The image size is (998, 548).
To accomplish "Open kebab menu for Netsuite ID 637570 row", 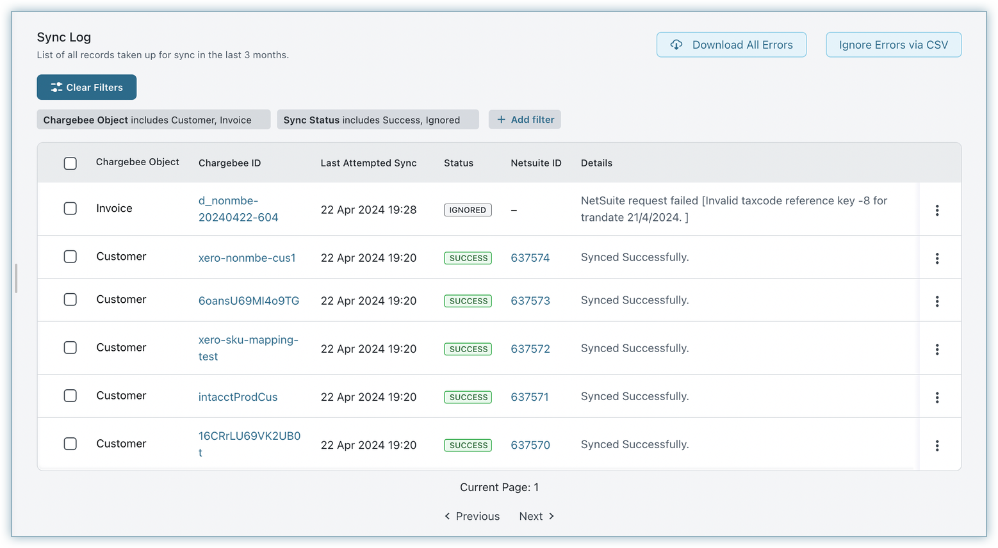I will [x=937, y=445].
